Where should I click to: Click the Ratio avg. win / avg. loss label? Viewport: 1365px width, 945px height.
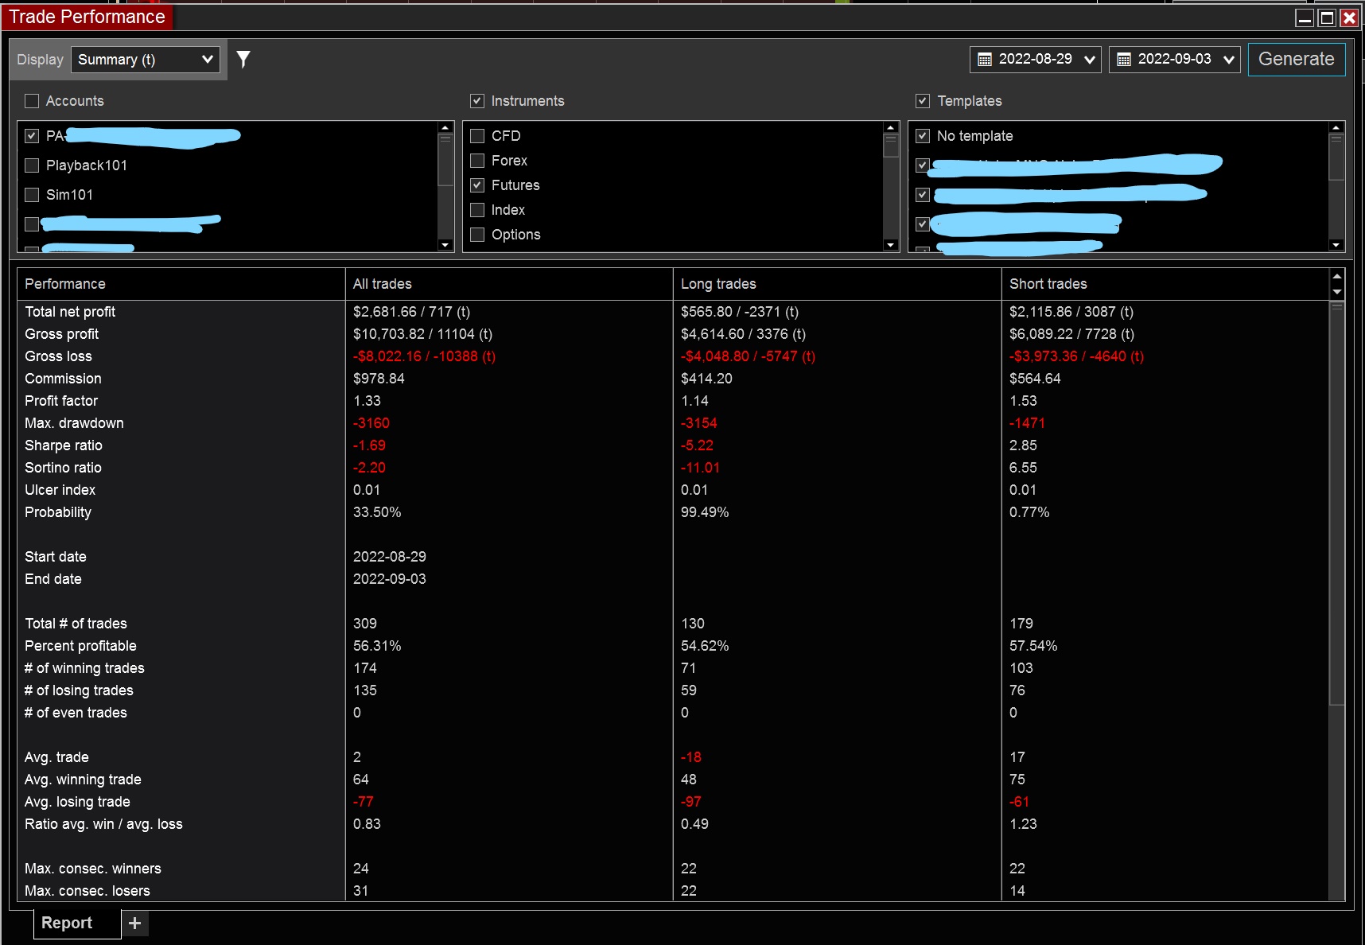(x=103, y=824)
